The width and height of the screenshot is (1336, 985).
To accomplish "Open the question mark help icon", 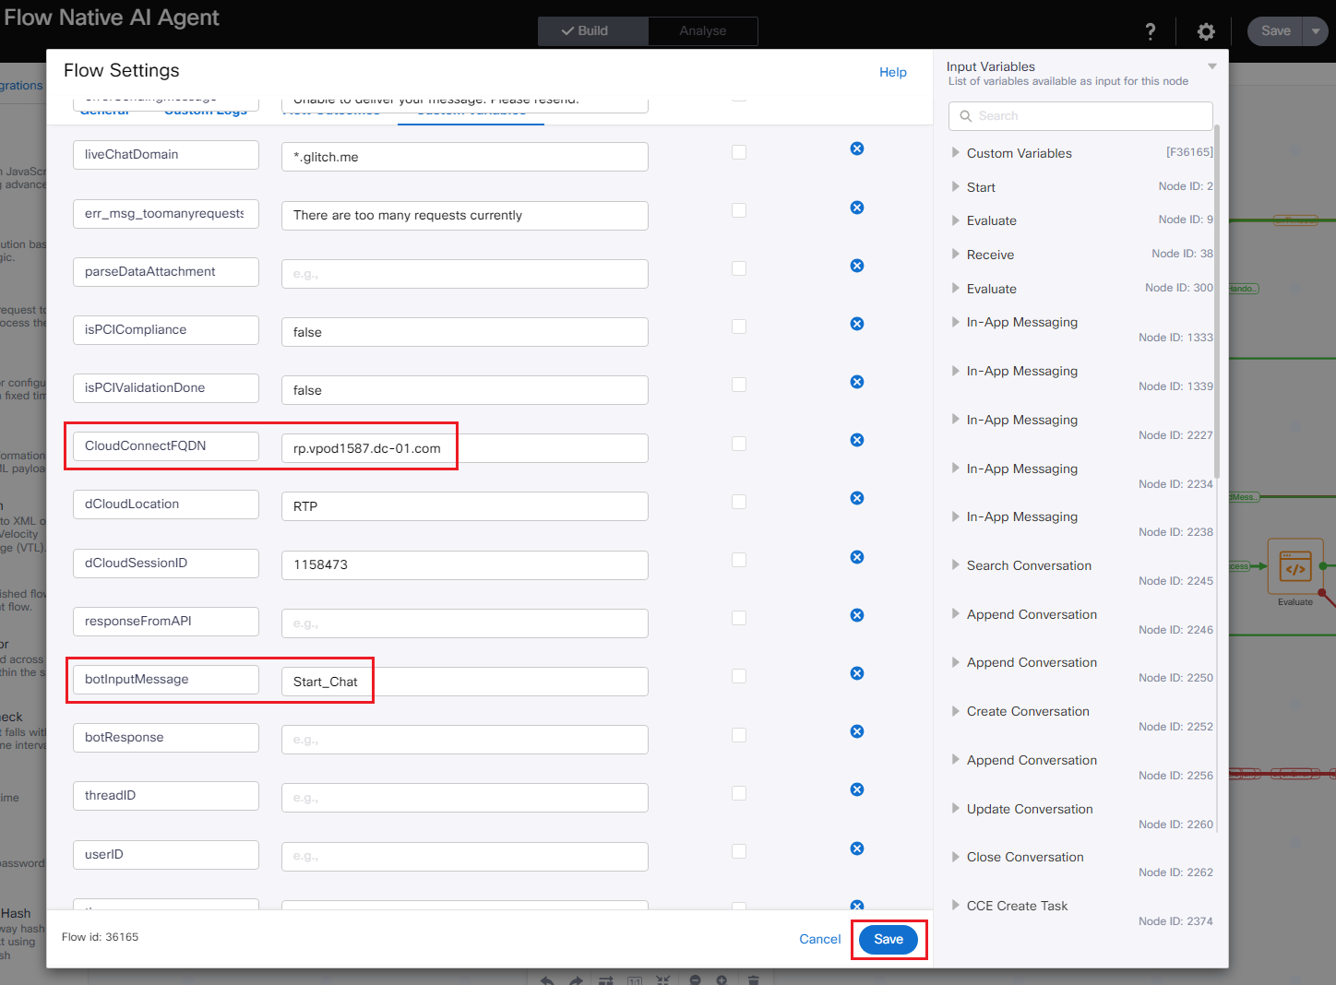I will click(x=1150, y=31).
